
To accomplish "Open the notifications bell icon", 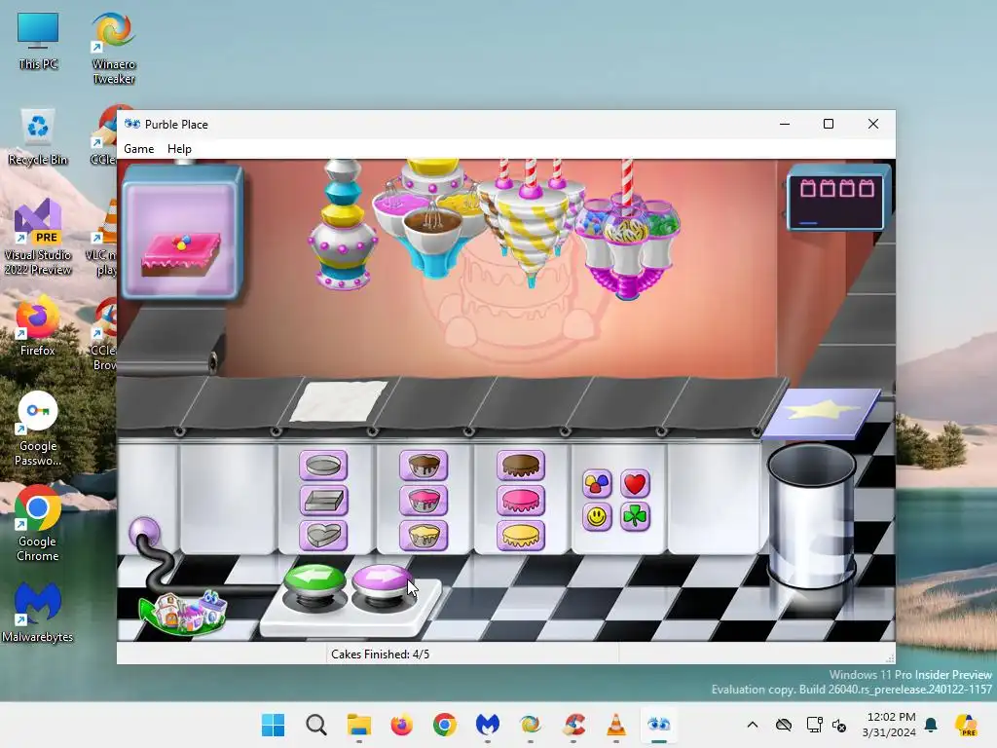I will [931, 725].
